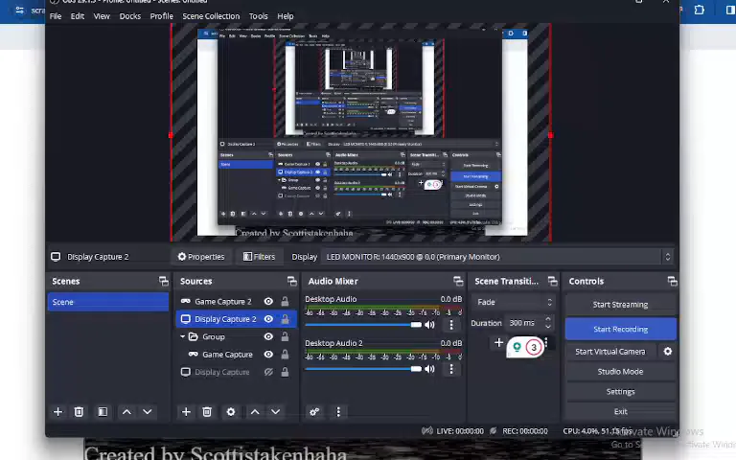Hide the Game Capture source in Group

point(268,355)
